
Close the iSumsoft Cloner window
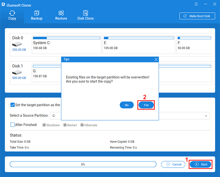click(x=215, y=4)
